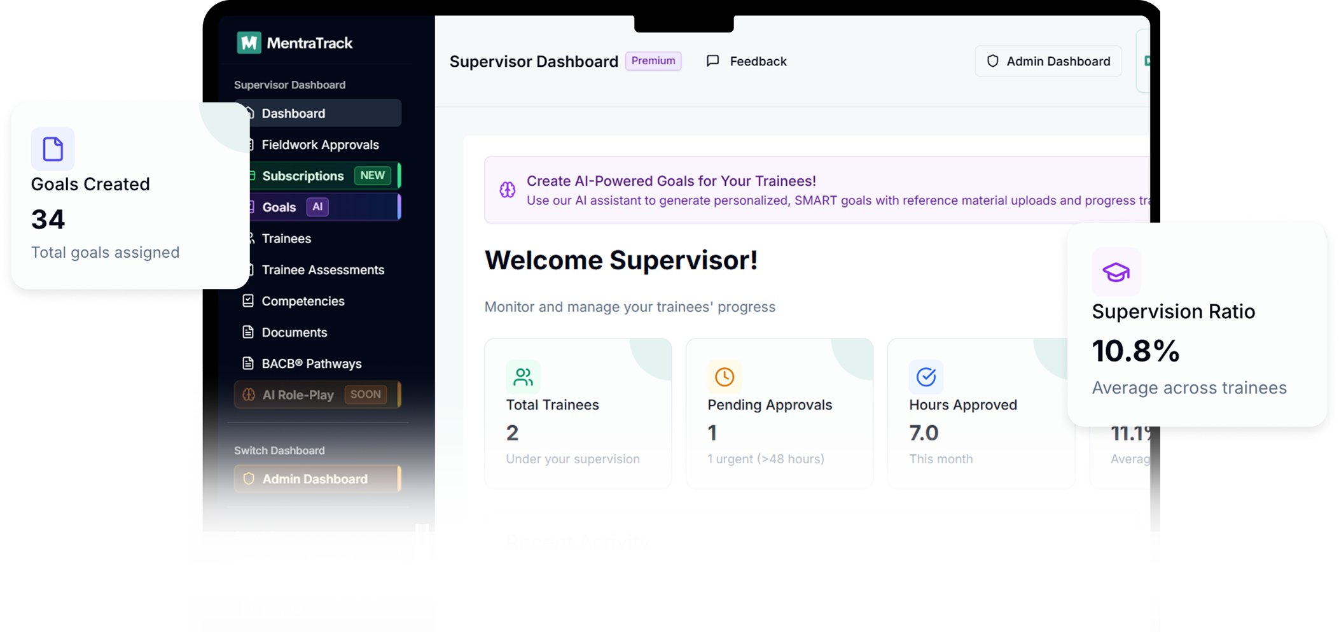The image size is (1339, 632).
Task: Click the document icon on Goals Created card
Action: pos(52,149)
